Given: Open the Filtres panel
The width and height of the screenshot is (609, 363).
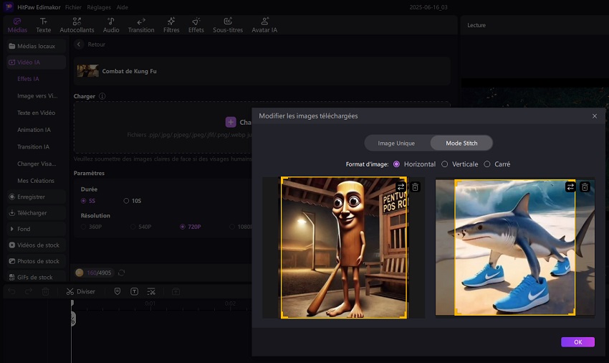Looking at the screenshot, I should click(171, 25).
